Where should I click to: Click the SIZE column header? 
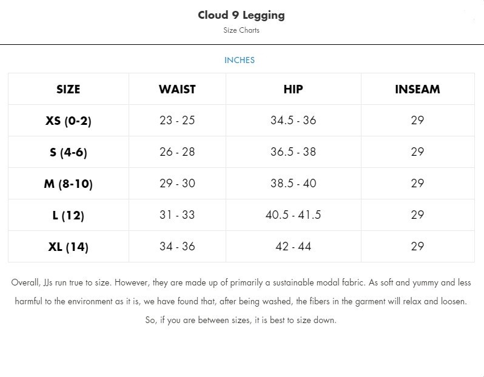pyautogui.click(x=68, y=89)
